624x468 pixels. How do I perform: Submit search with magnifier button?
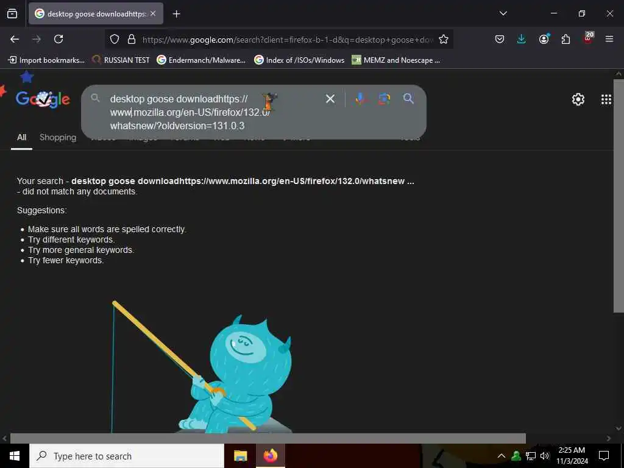pyautogui.click(x=408, y=99)
